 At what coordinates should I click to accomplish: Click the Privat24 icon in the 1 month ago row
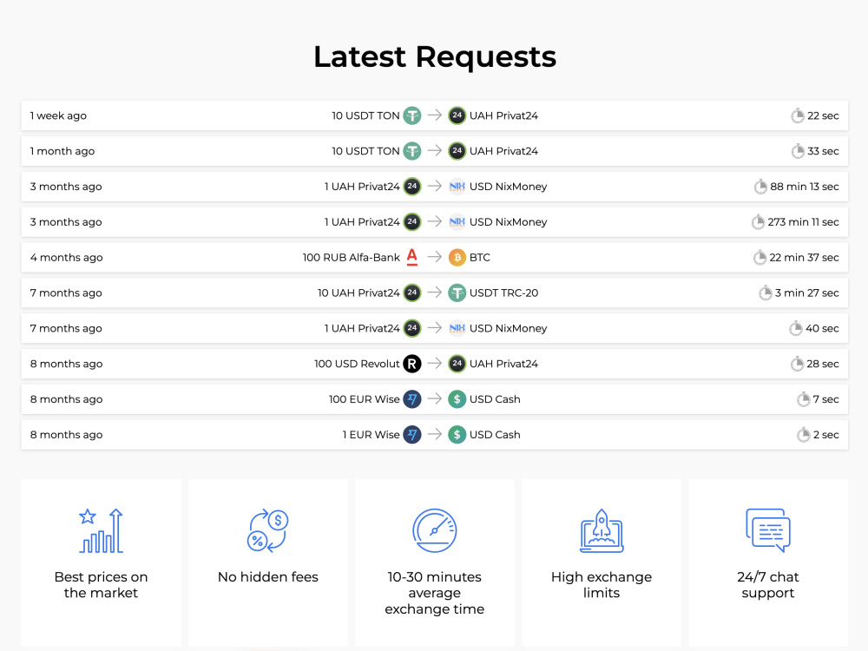point(457,151)
